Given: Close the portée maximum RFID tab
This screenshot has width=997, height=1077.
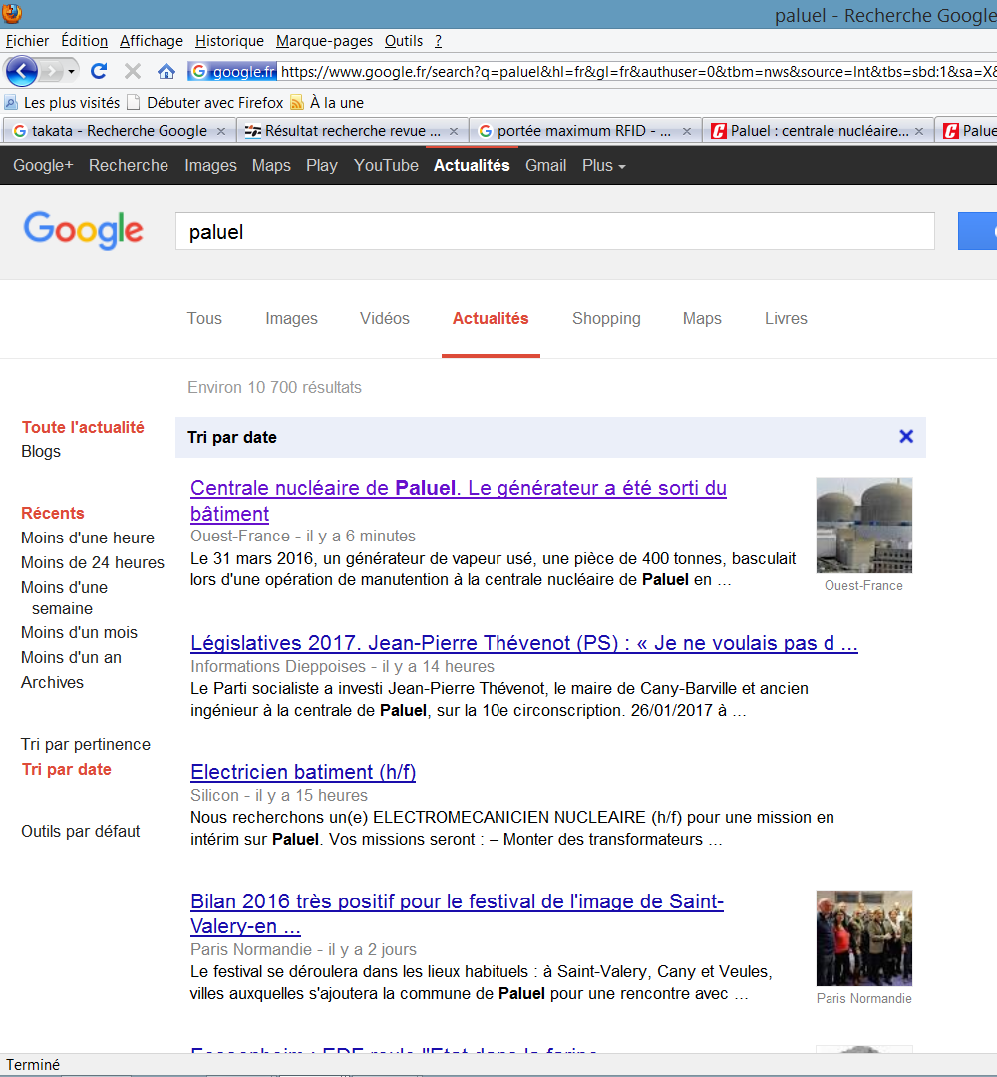Looking at the screenshot, I should click(687, 131).
